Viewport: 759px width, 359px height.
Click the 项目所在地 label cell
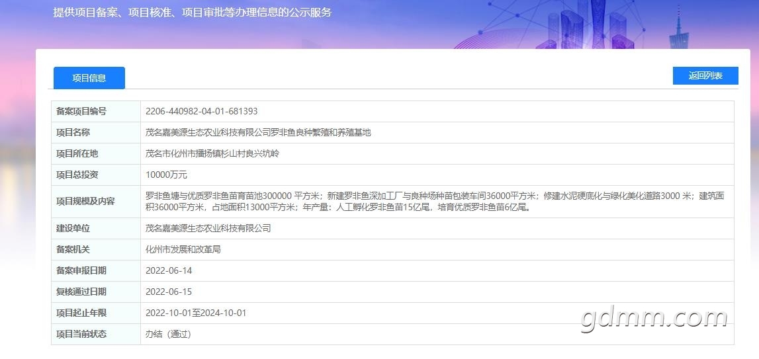click(96, 154)
